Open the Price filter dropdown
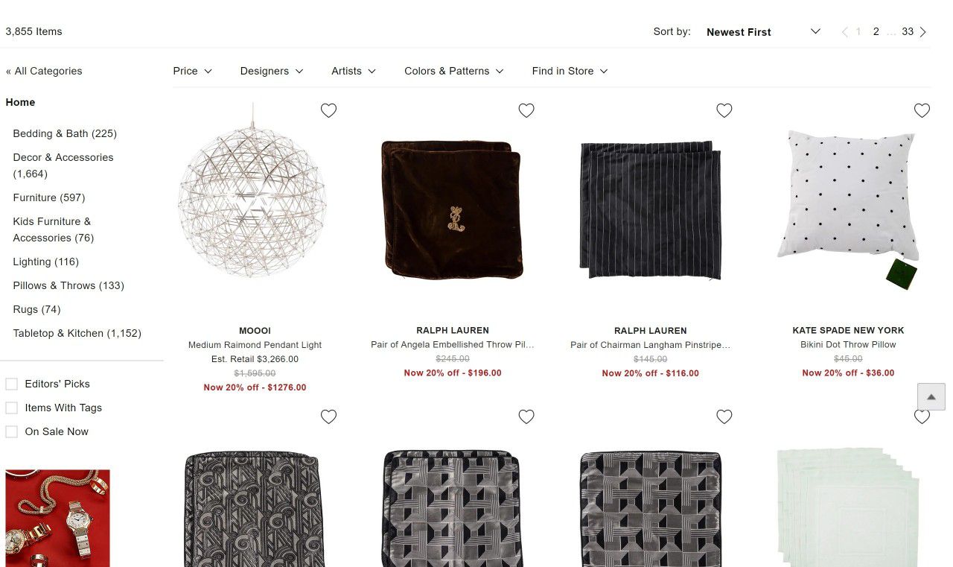The height and width of the screenshot is (567, 953). tap(192, 72)
